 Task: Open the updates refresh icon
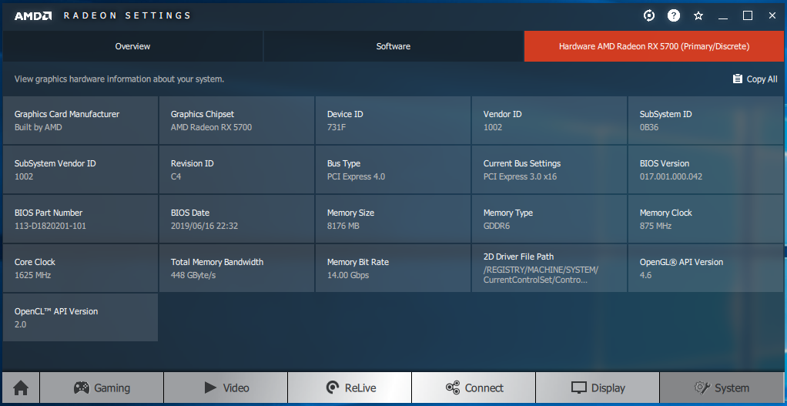click(x=649, y=15)
